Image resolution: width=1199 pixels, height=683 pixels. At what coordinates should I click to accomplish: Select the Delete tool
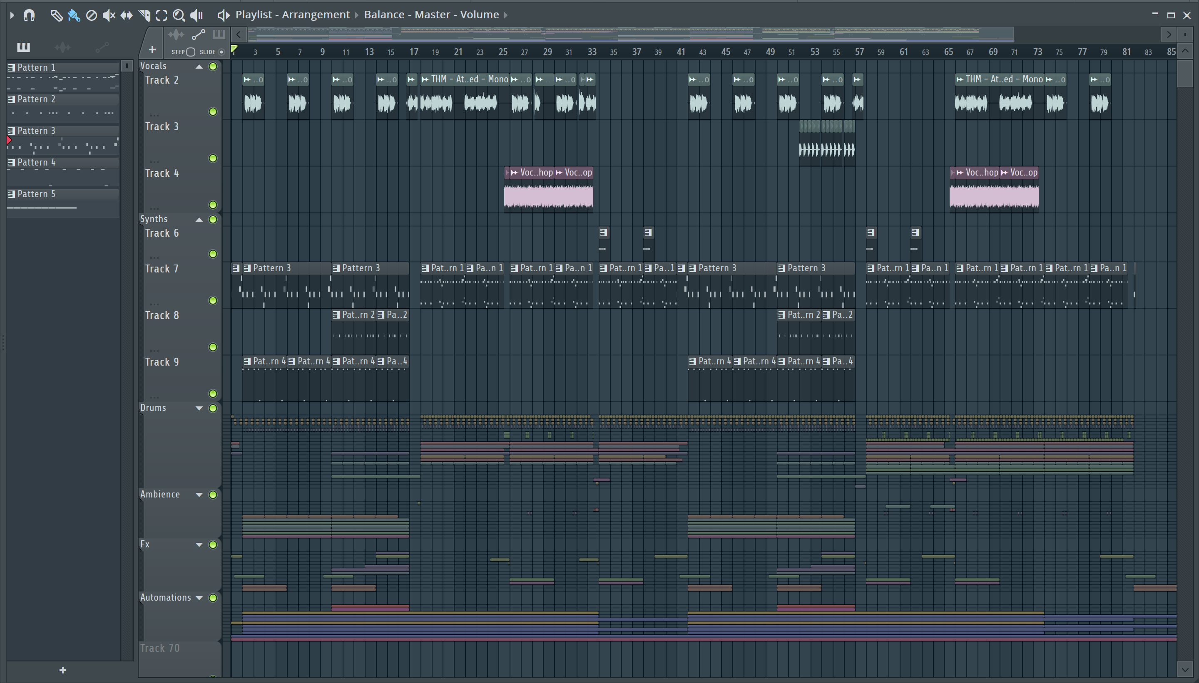(x=92, y=15)
